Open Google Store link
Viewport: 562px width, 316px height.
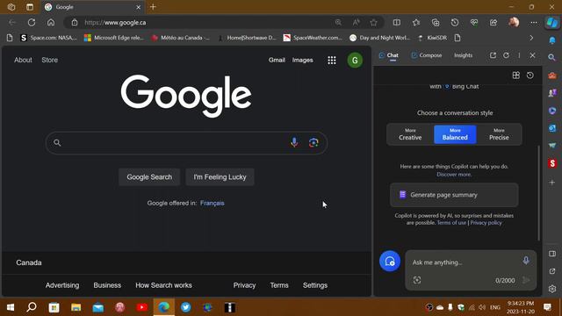click(49, 60)
